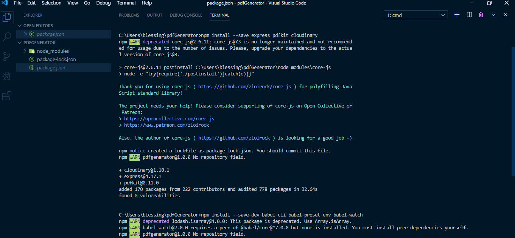Open the Explorer view in activity bar
The width and height of the screenshot is (515, 238).
click(x=7, y=17)
